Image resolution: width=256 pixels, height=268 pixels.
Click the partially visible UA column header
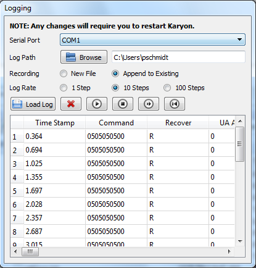click(x=221, y=123)
